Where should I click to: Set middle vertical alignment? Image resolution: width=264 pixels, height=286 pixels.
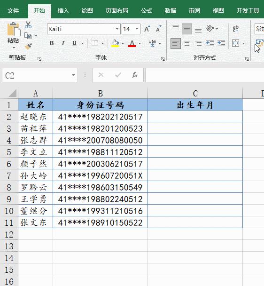(x=187, y=29)
